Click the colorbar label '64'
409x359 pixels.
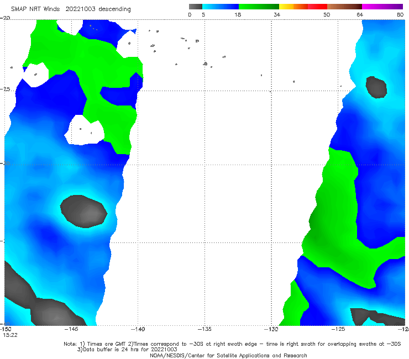coord(360,14)
